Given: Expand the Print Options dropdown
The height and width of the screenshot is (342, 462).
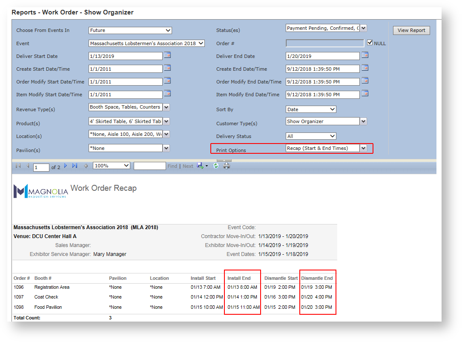Looking at the screenshot, I should click(x=363, y=148).
